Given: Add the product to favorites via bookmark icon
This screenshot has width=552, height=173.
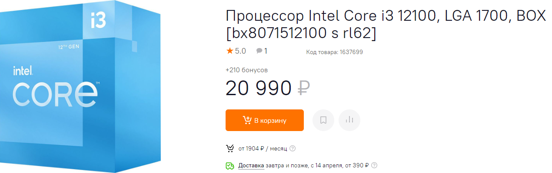Looking at the screenshot, I should [x=323, y=120].
